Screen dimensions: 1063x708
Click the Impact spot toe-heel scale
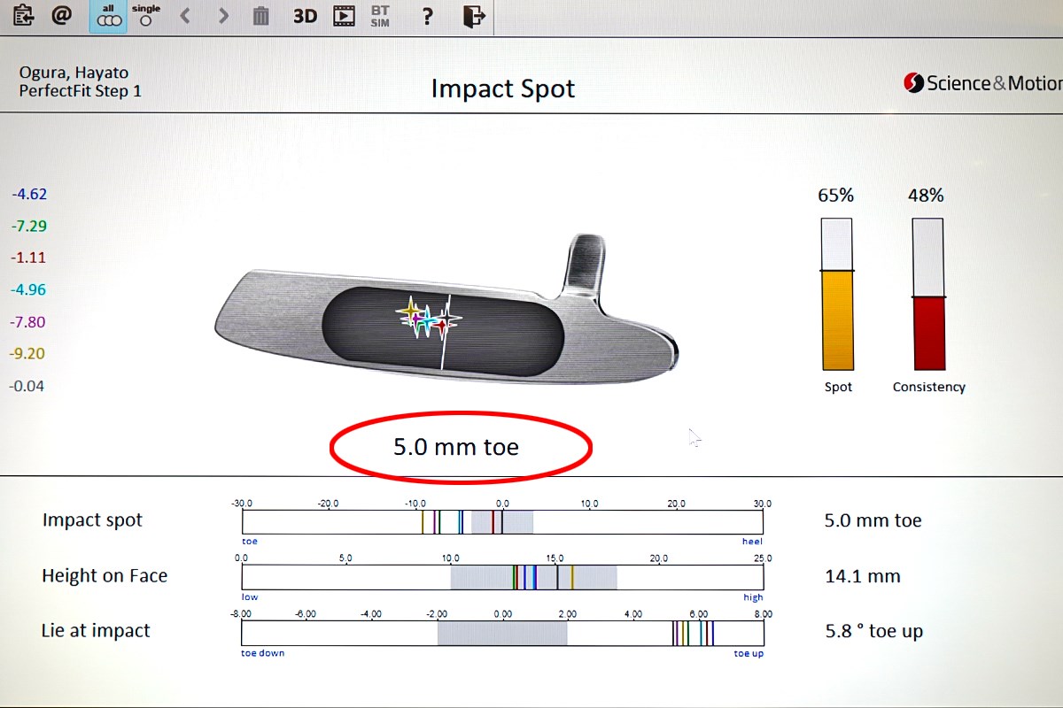tap(502, 522)
